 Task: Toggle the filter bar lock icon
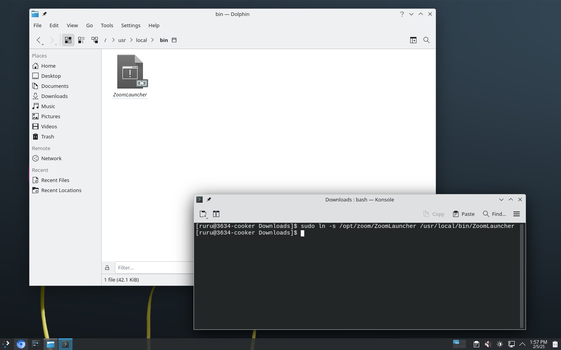click(107, 268)
